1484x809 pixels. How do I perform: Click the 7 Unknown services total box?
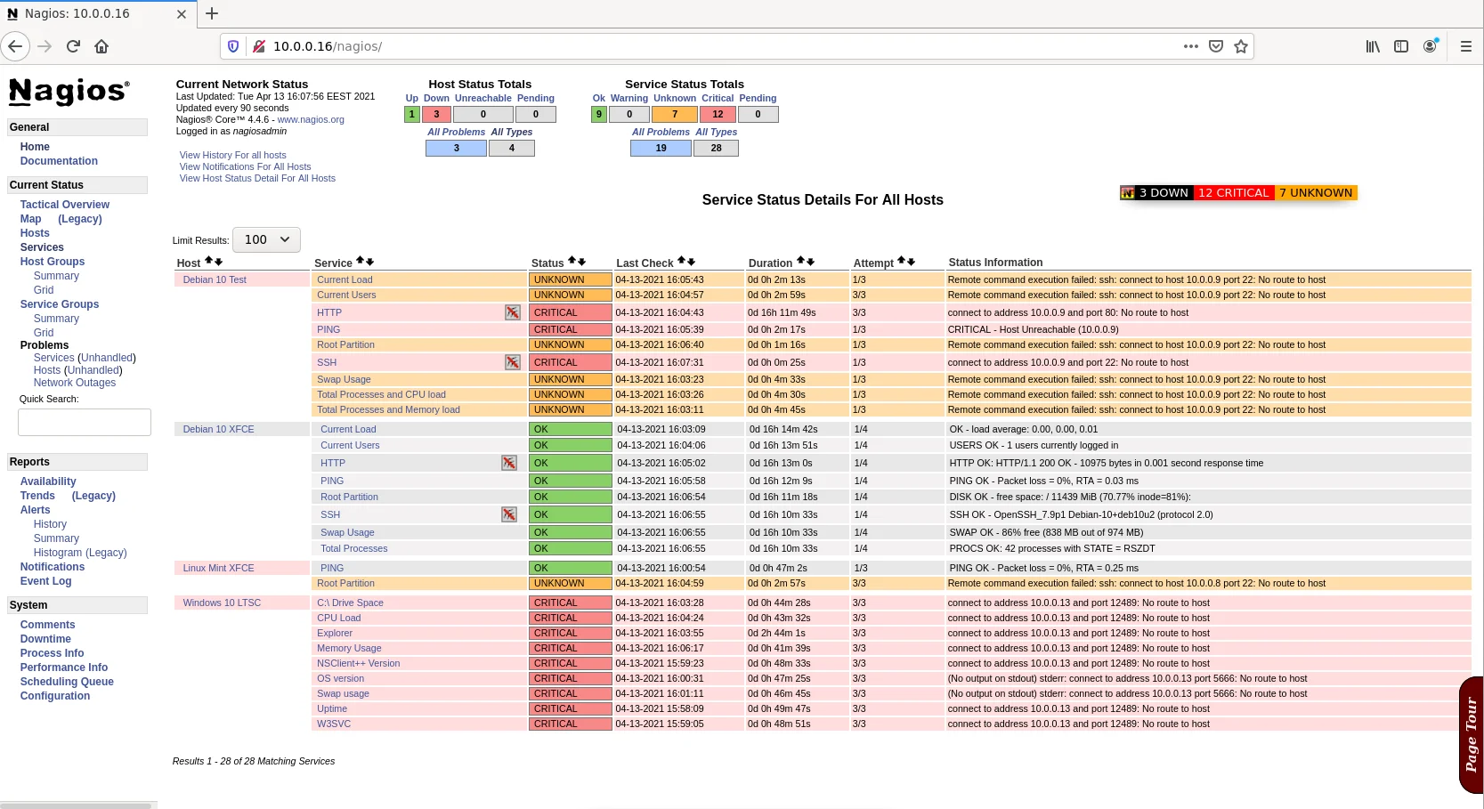[675, 114]
